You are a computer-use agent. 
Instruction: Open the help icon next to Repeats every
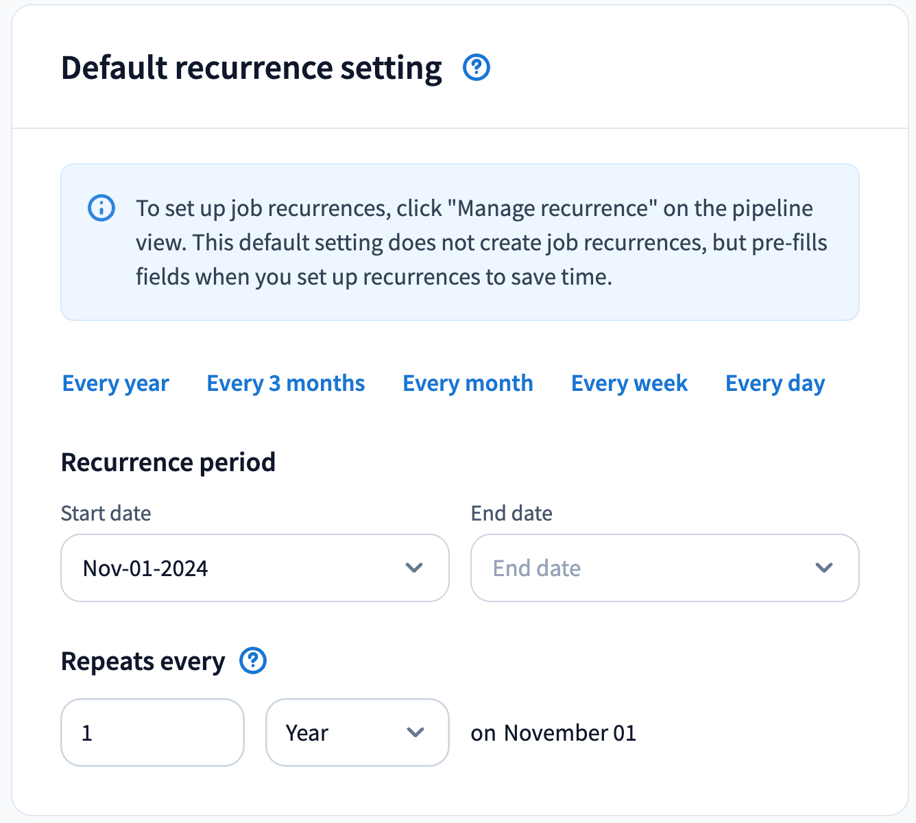[253, 661]
